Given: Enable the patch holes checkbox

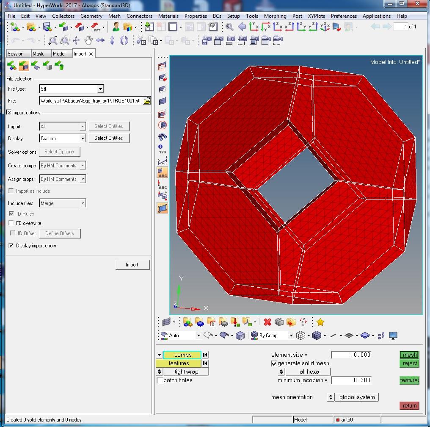Looking at the screenshot, I should tap(160, 380).
